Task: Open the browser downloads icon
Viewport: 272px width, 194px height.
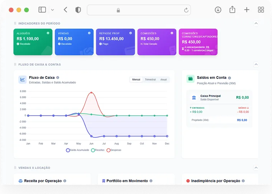Action: 218,10
